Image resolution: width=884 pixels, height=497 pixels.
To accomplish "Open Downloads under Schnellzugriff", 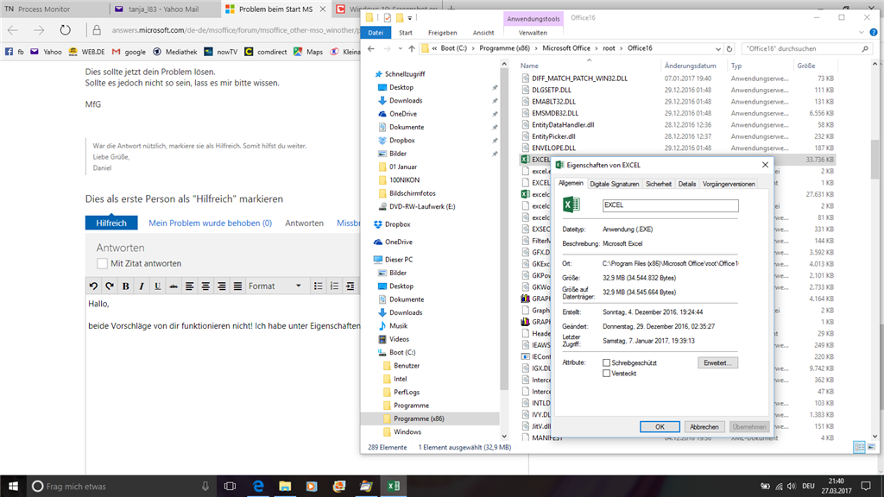I will [x=406, y=100].
